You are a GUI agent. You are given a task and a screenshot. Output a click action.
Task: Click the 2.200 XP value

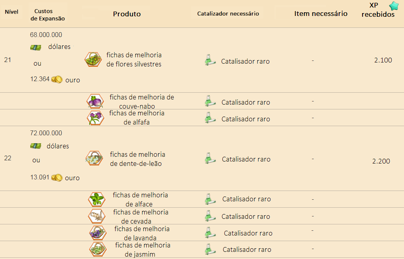381,161
